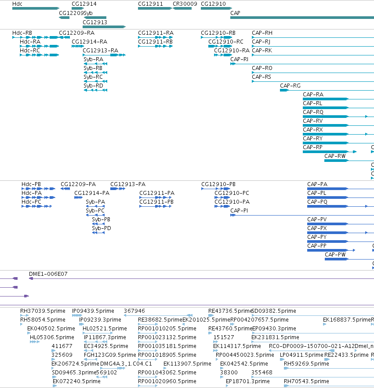Viewport: 374px width, 388px height.
Task: Select transcript Syb-RD
Action: pos(95,90)
